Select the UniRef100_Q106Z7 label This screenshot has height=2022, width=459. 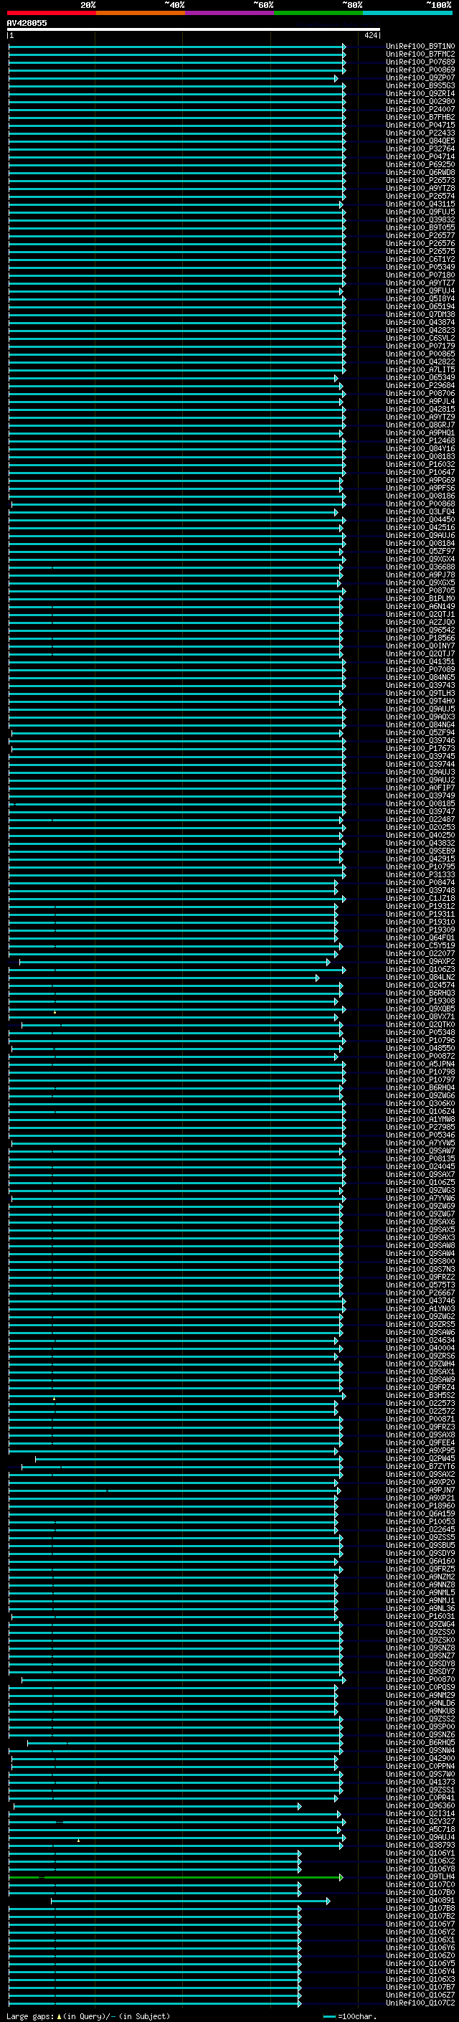pos(420,1995)
